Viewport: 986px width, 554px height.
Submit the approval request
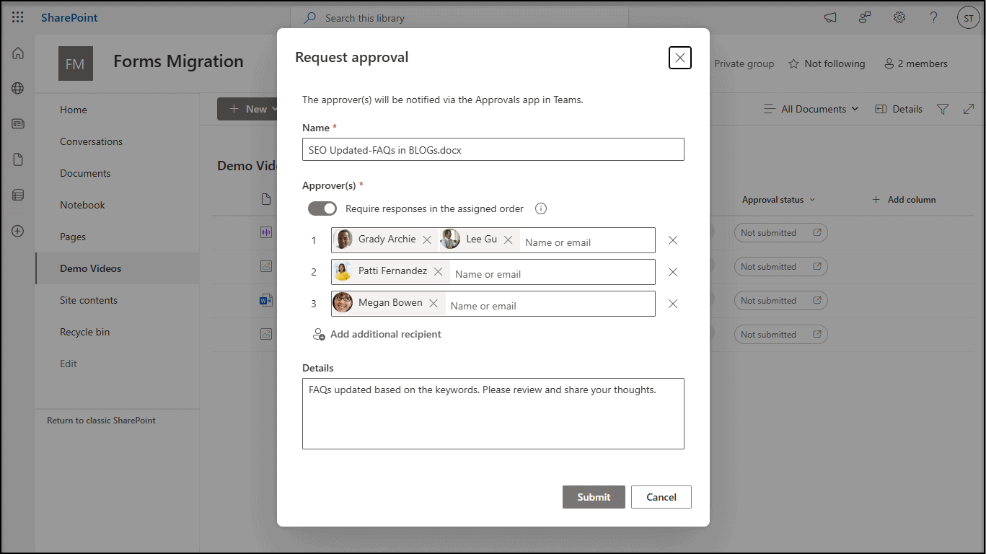594,497
